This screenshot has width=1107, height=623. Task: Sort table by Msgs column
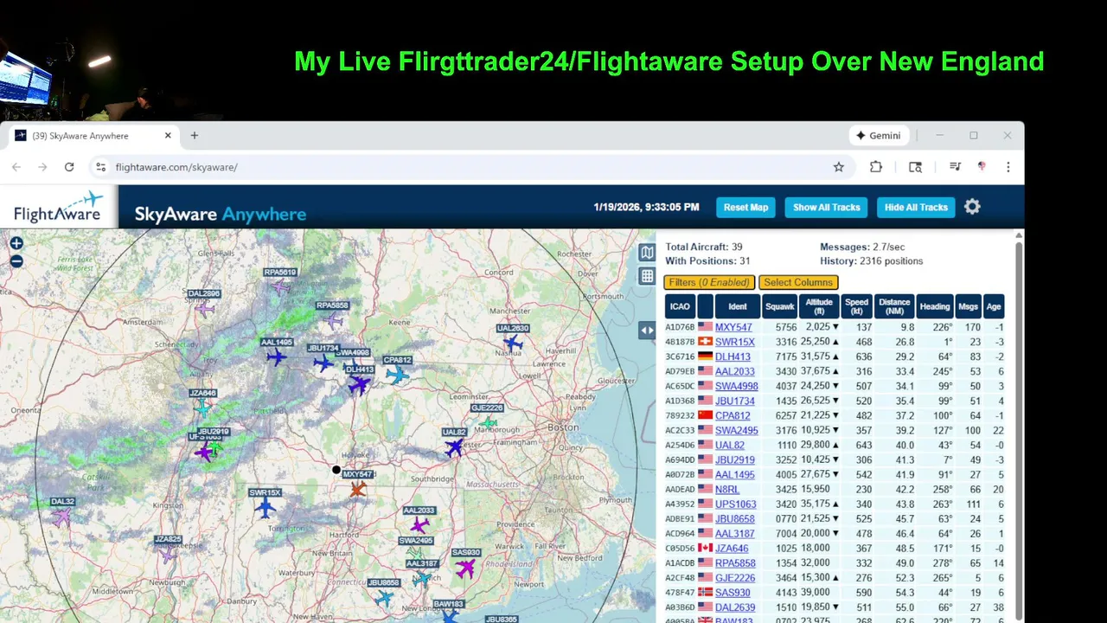(969, 306)
